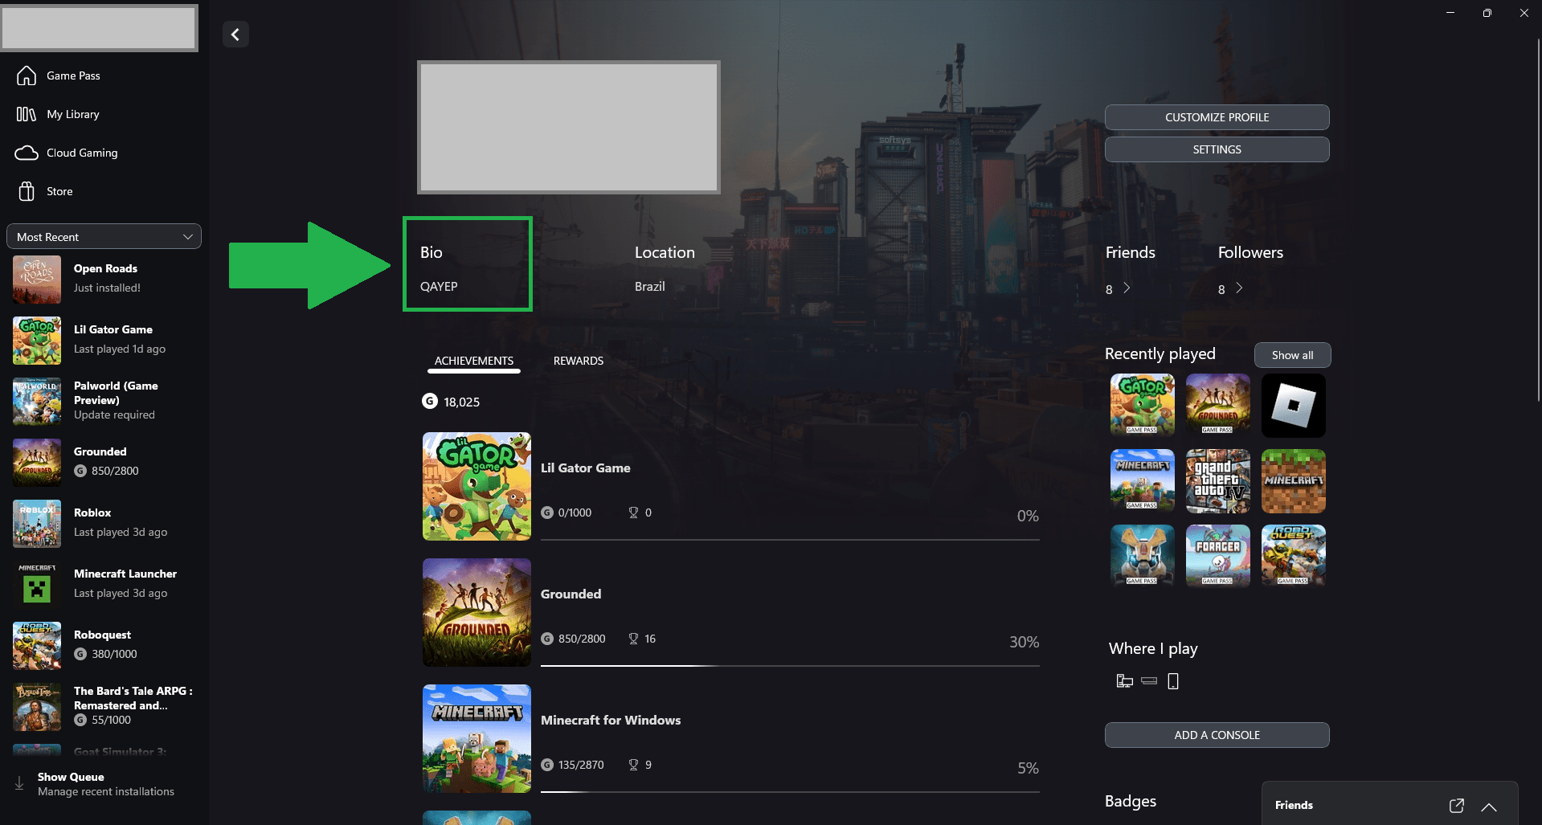
Task: Open My Library menu label
Action: click(x=73, y=114)
